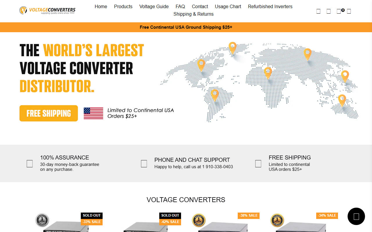The height and width of the screenshot is (232, 372).
Task: Open the Products menu
Action: click(123, 6)
